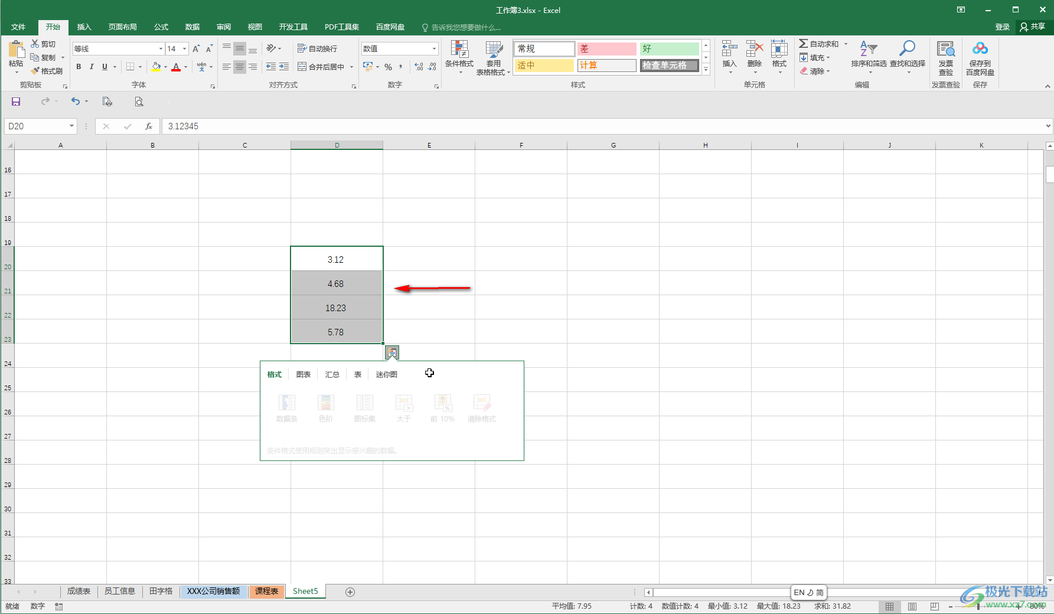Click the Quick Analysis button below selection
Image resolution: width=1054 pixels, height=614 pixels.
392,352
